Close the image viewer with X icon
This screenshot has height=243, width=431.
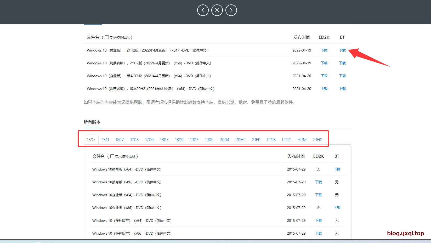(217, 10)
